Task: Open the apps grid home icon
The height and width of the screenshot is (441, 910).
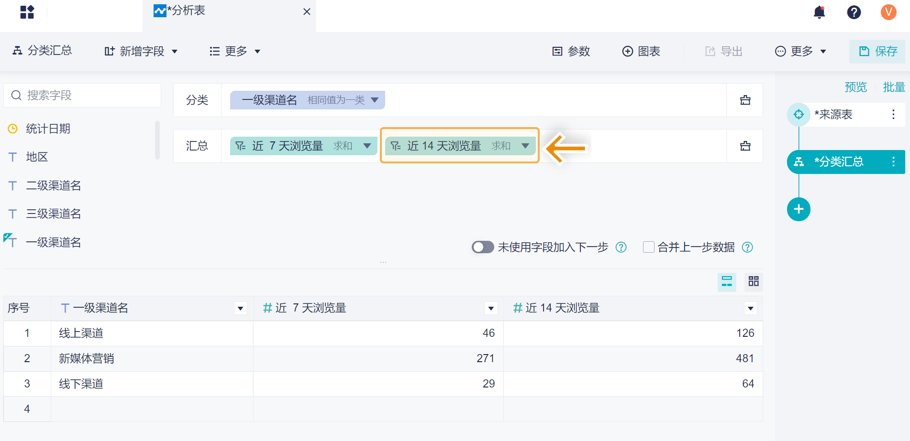Action: [27, 12]
